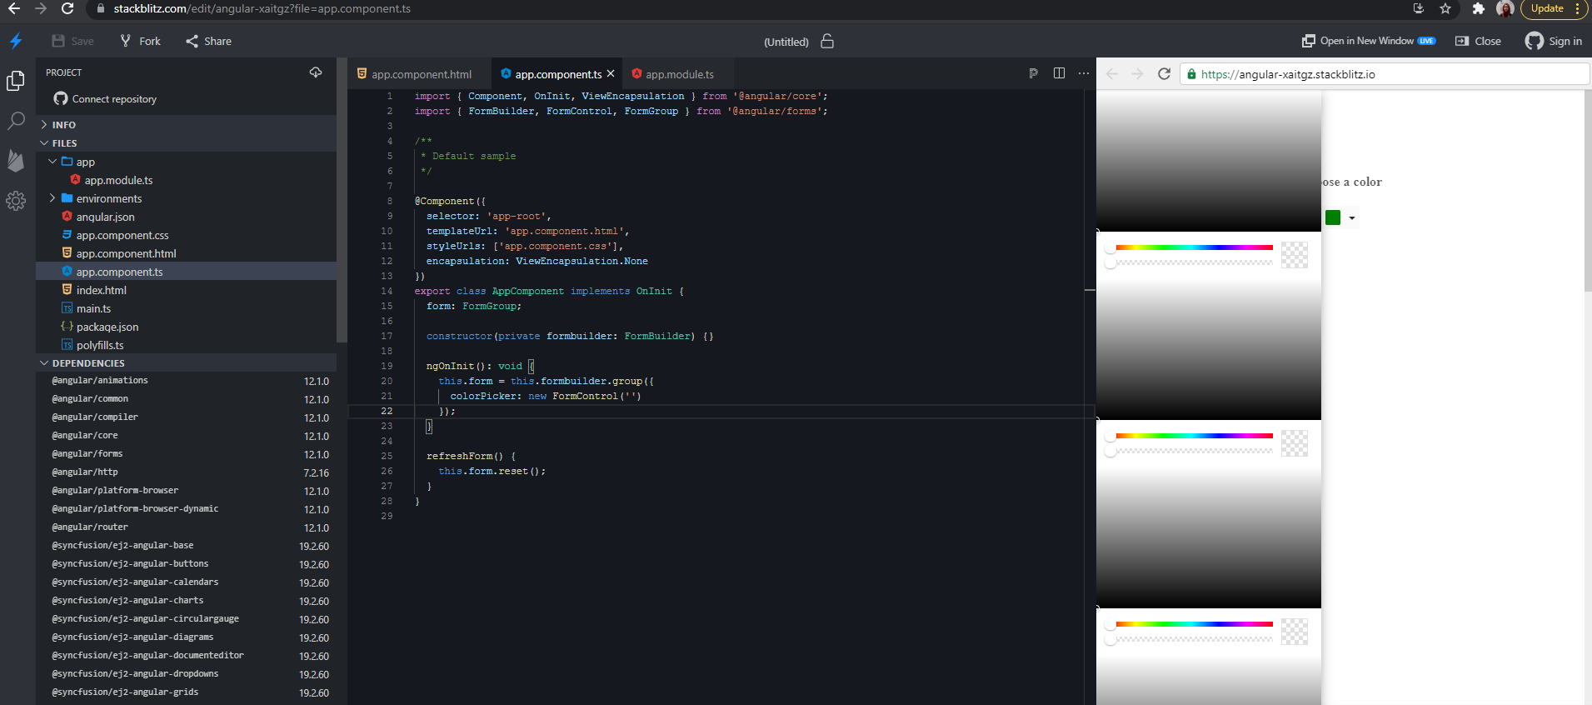Image resolution: width=1592 pixels, height=705 pixels.
Task: Open the color picker dropdown arrow
Action: coord(1352,218)
